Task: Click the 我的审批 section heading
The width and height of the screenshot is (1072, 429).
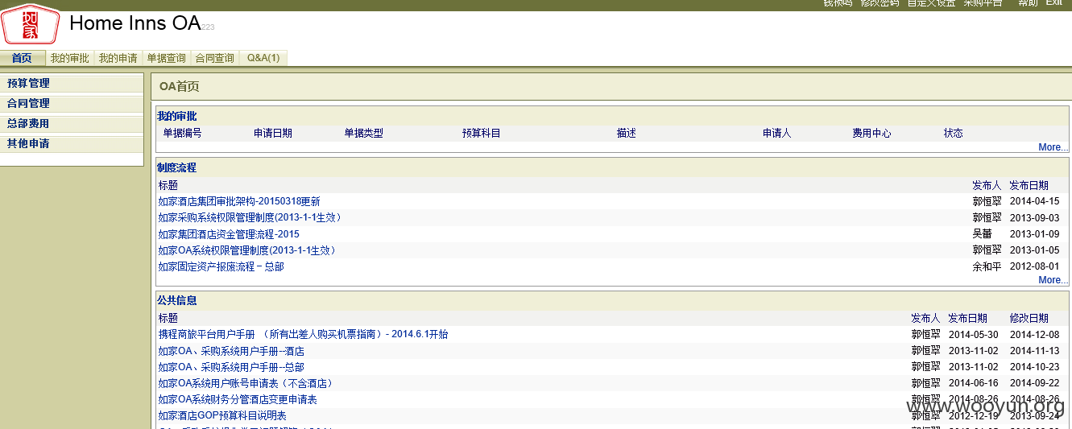Action: [x=176, y=116]
